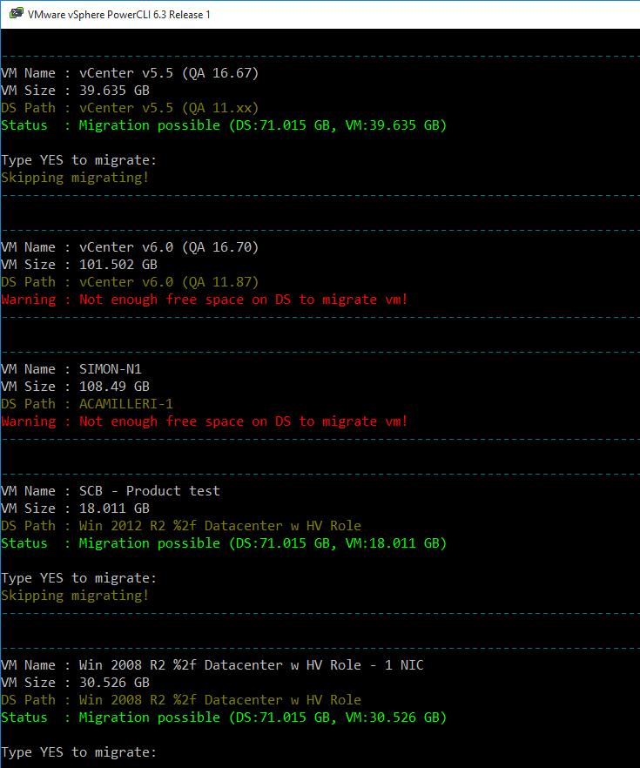This screenshot has width=640, height=768.
Task: Click the text 'DS Path : vCenter v5.5 (QA 11.xx)'
Action: (130, 108)
